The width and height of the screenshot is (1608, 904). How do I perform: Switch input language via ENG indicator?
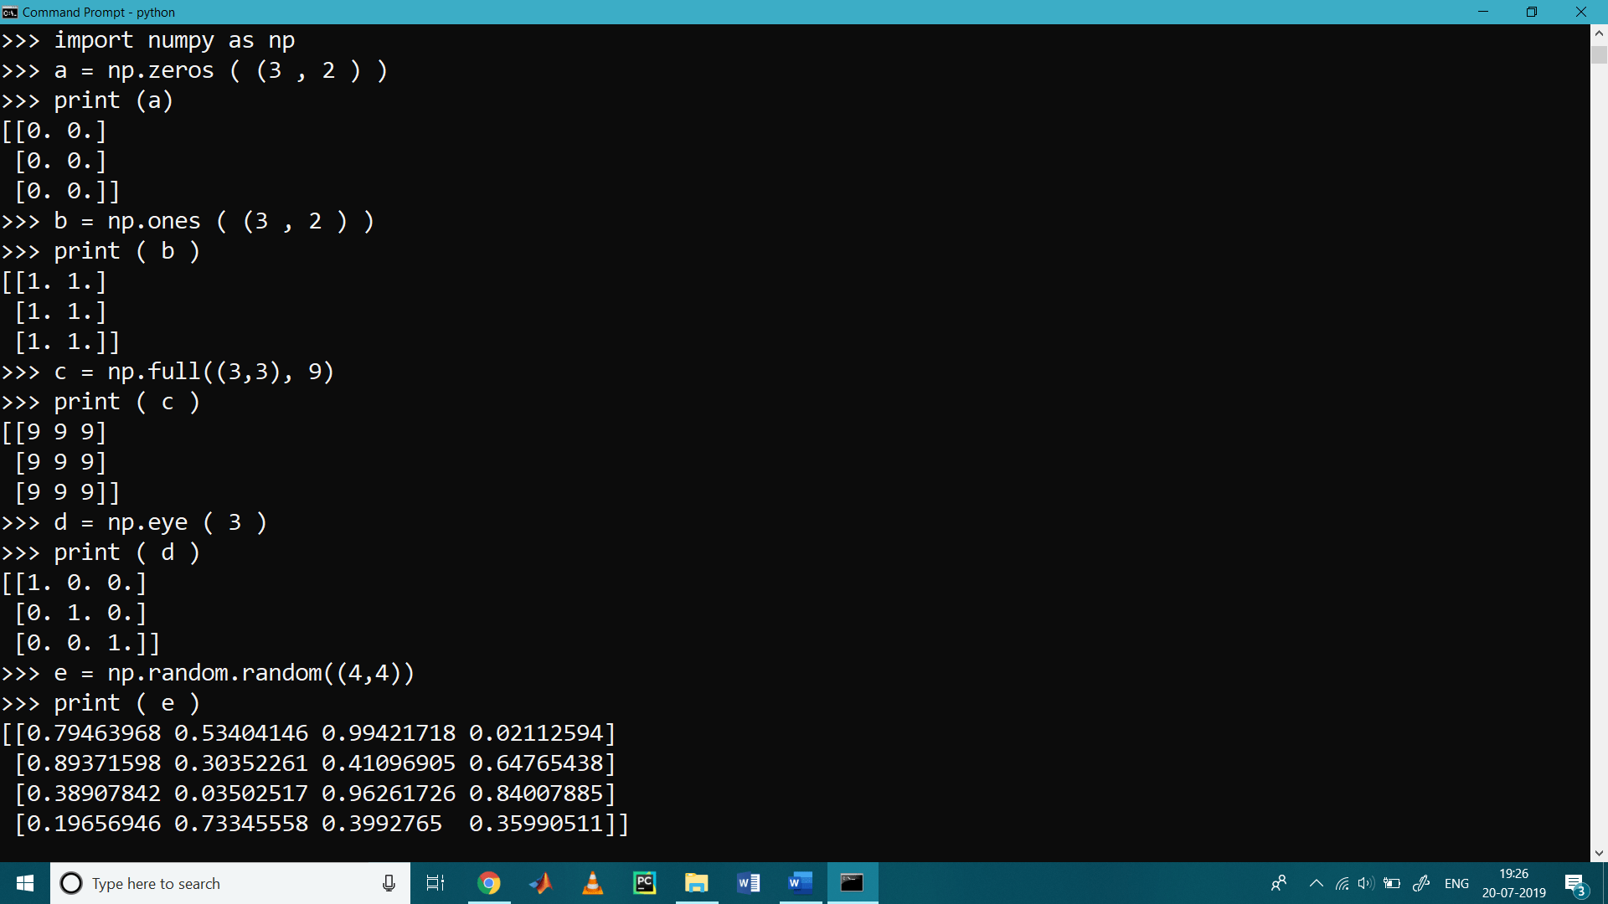[1457, 883]
